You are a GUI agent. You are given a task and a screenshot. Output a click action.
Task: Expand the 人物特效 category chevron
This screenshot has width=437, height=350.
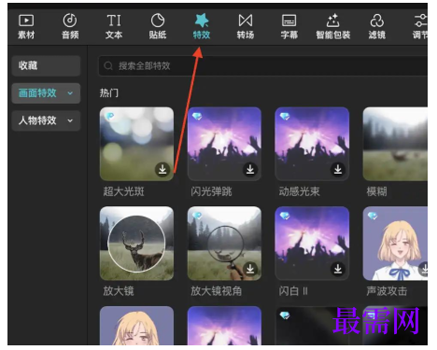point(70,120)
